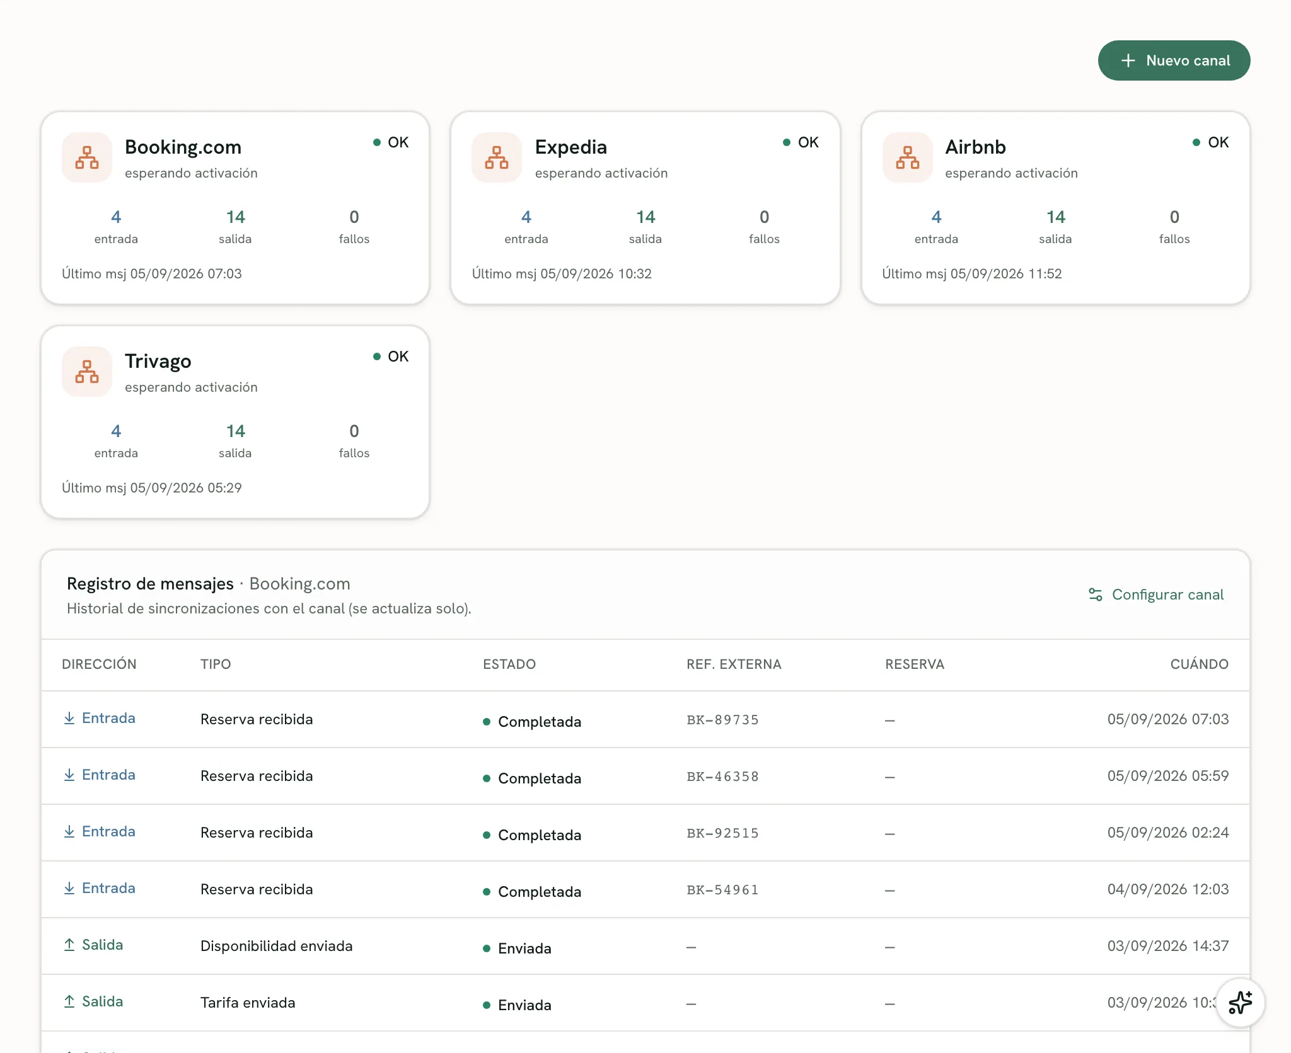Click Enviada status for Tarifa enviada
The width and height of the screenshot is (1291, 1053).
tap(518, 1005)
